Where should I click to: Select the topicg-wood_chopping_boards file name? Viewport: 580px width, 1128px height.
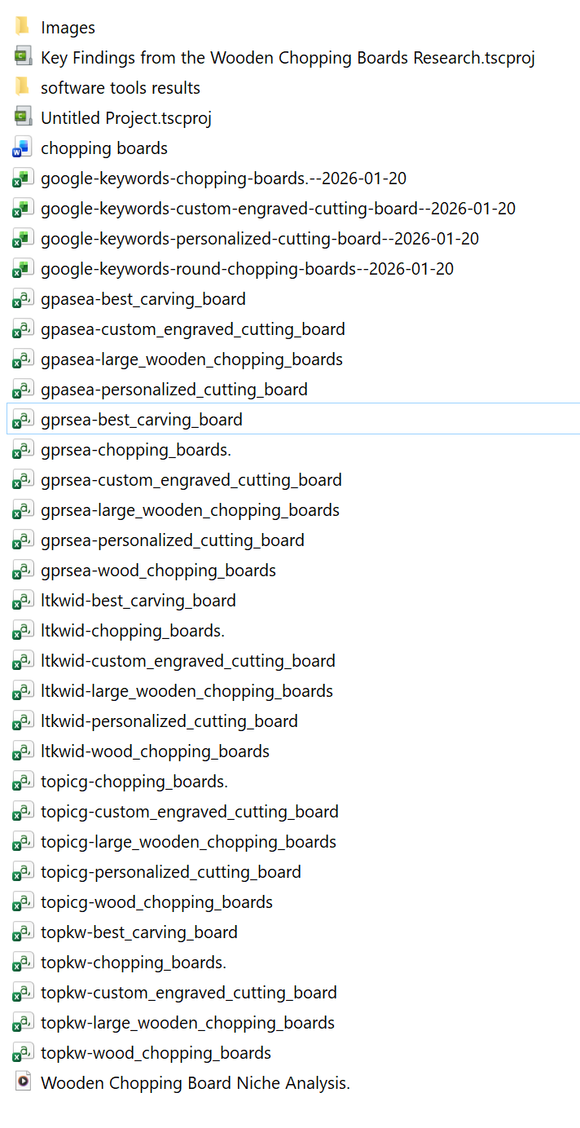click(156, 902)
